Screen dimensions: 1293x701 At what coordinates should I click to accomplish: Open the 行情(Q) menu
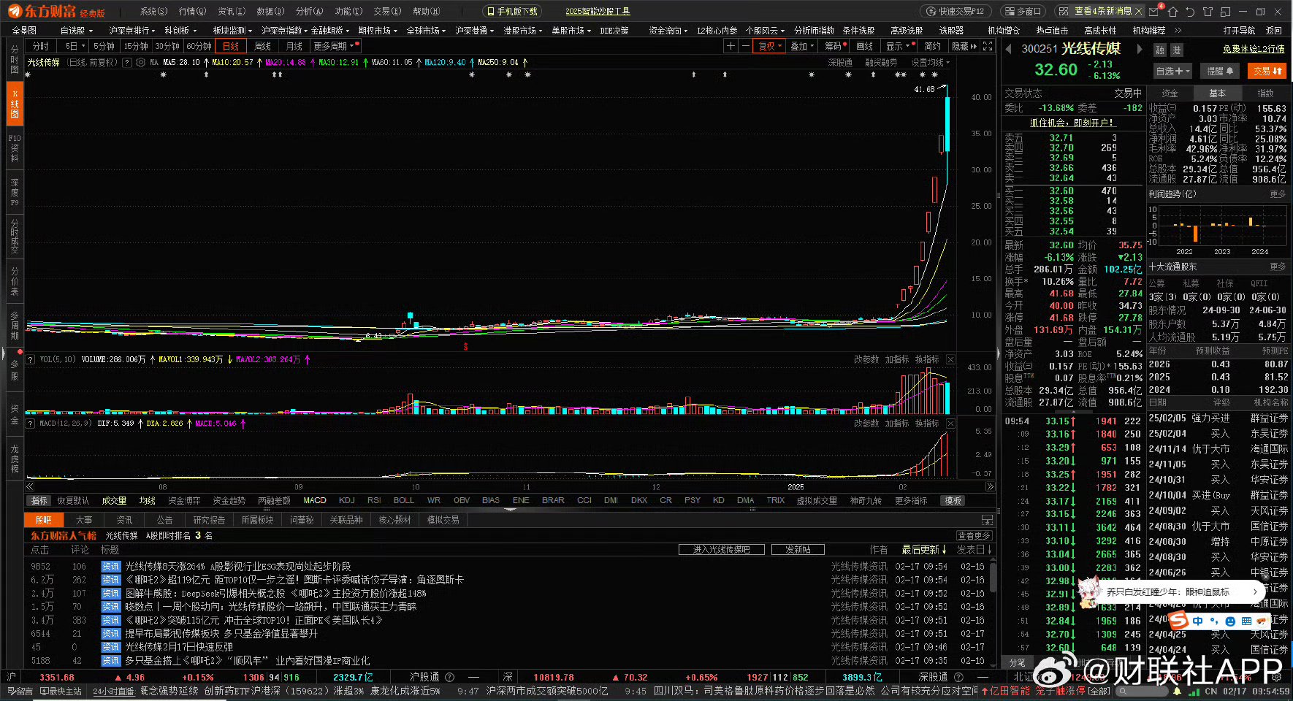pyautogui.click(x=191, y=12)
